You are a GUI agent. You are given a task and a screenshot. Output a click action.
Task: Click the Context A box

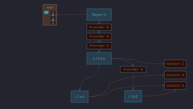[x=175, y=85]
